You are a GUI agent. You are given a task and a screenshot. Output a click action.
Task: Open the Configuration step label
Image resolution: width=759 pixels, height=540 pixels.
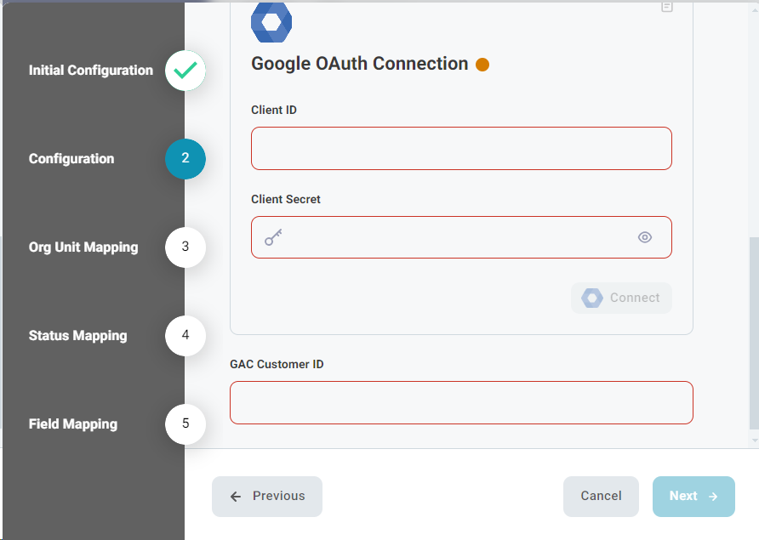[71, 159]
